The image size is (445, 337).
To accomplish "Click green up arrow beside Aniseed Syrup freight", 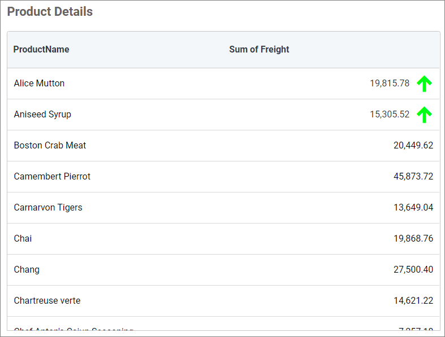I will point(424,115).
